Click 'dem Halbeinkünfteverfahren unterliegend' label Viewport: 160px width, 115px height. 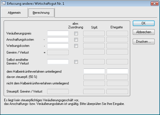[x=34, y=71]
